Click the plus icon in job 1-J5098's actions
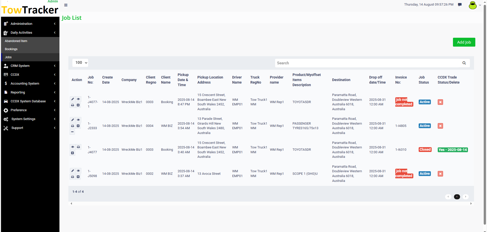The height and width of the screenshot is (232, 487). click(78, 177)
